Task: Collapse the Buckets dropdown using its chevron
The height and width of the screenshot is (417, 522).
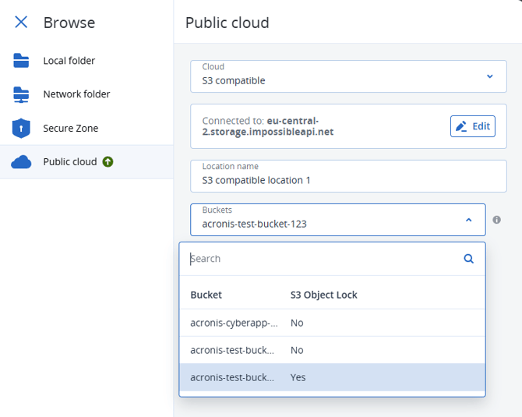Action: [468, 220]
